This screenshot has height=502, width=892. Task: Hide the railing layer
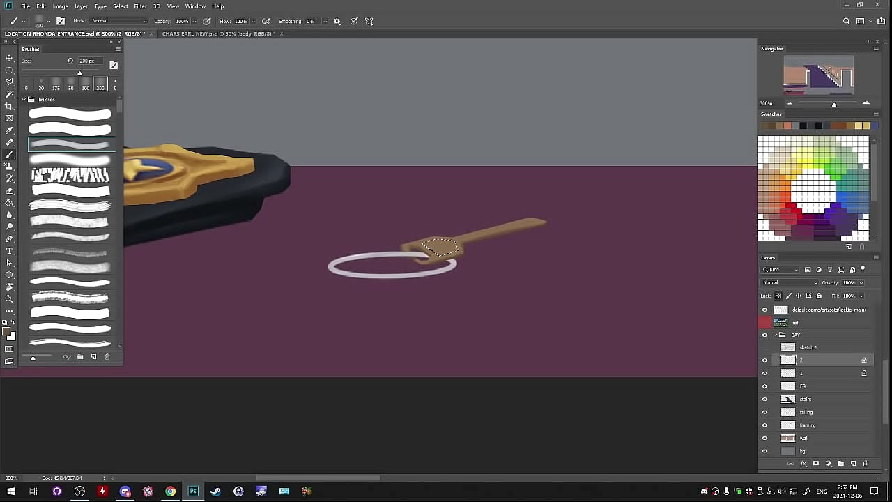point(764,412)
